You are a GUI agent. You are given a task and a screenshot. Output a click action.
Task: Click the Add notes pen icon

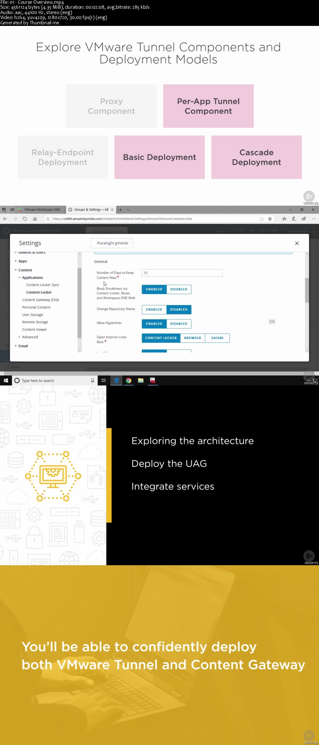coord(294,219)
